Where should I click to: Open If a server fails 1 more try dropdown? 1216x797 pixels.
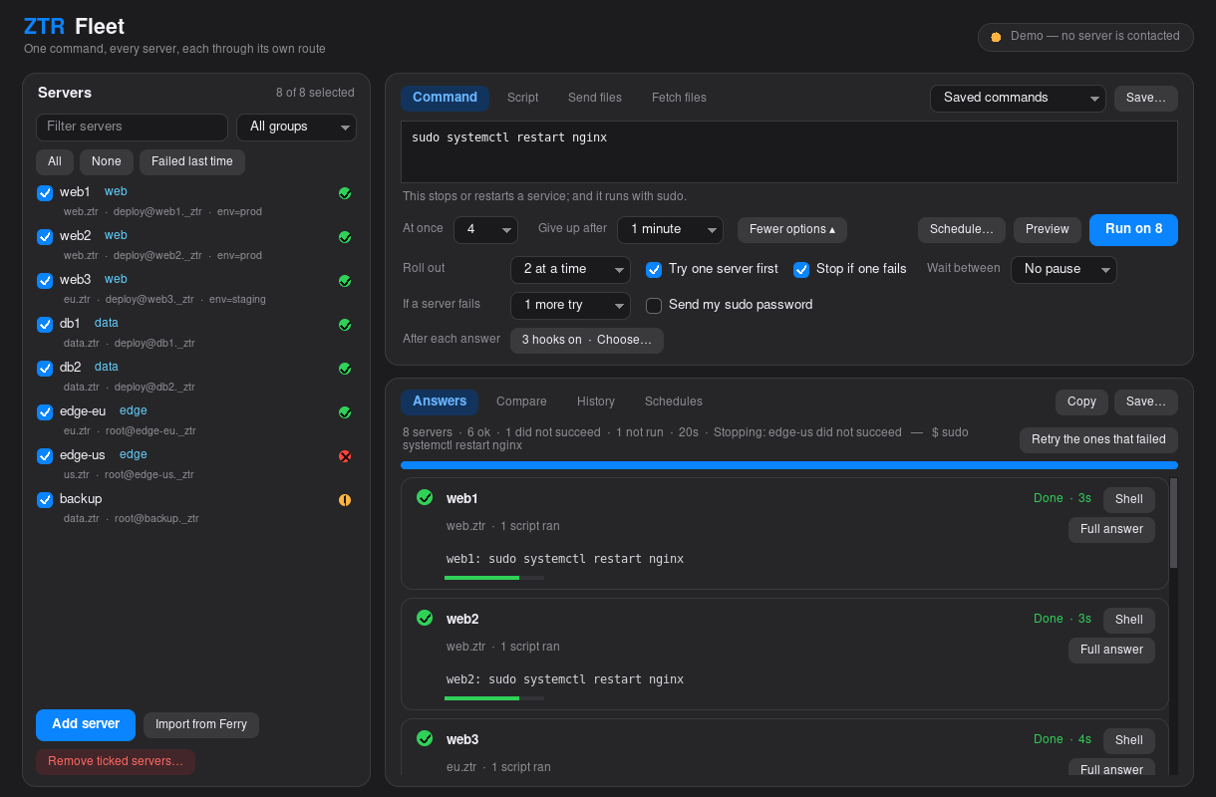click(x=570, y=306)
